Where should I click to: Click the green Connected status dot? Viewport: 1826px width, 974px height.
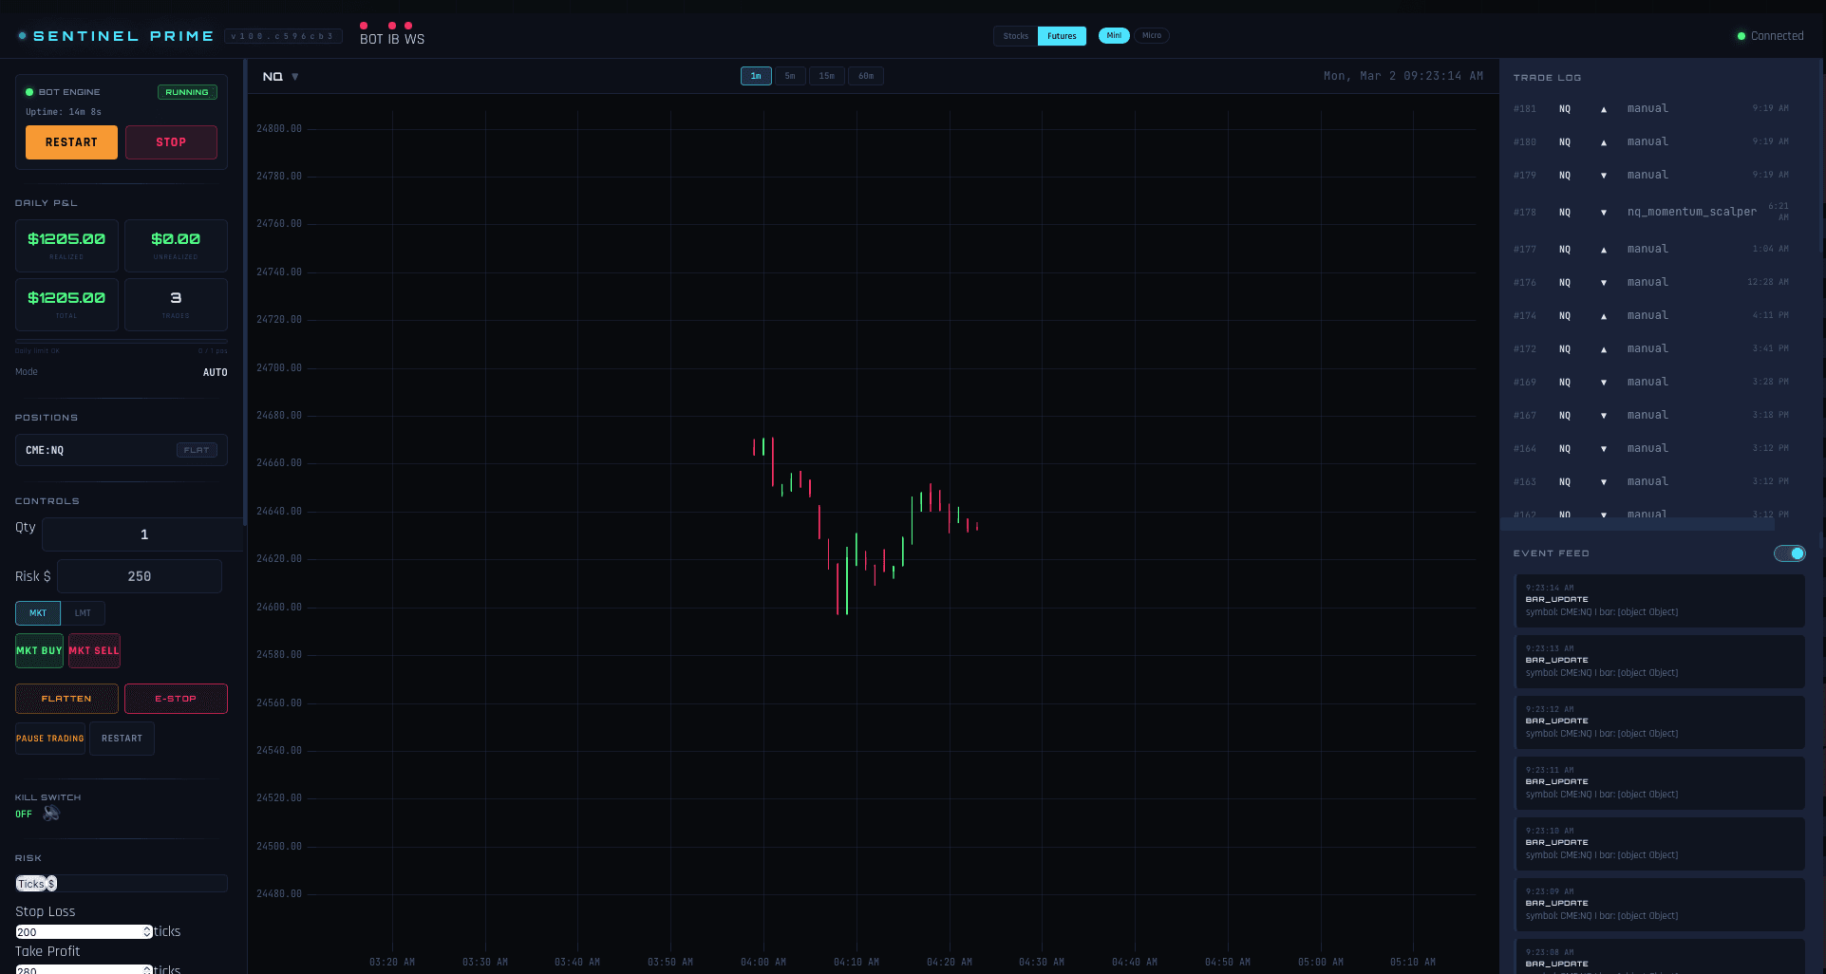pos(1741,35)
